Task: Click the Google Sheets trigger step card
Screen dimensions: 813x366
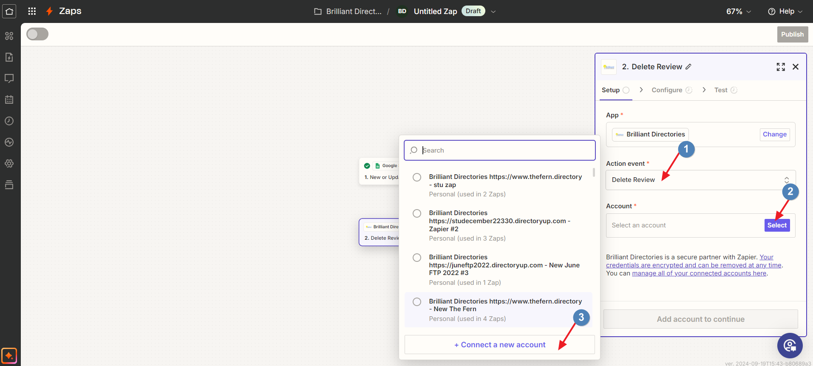Action: [379, 171]
